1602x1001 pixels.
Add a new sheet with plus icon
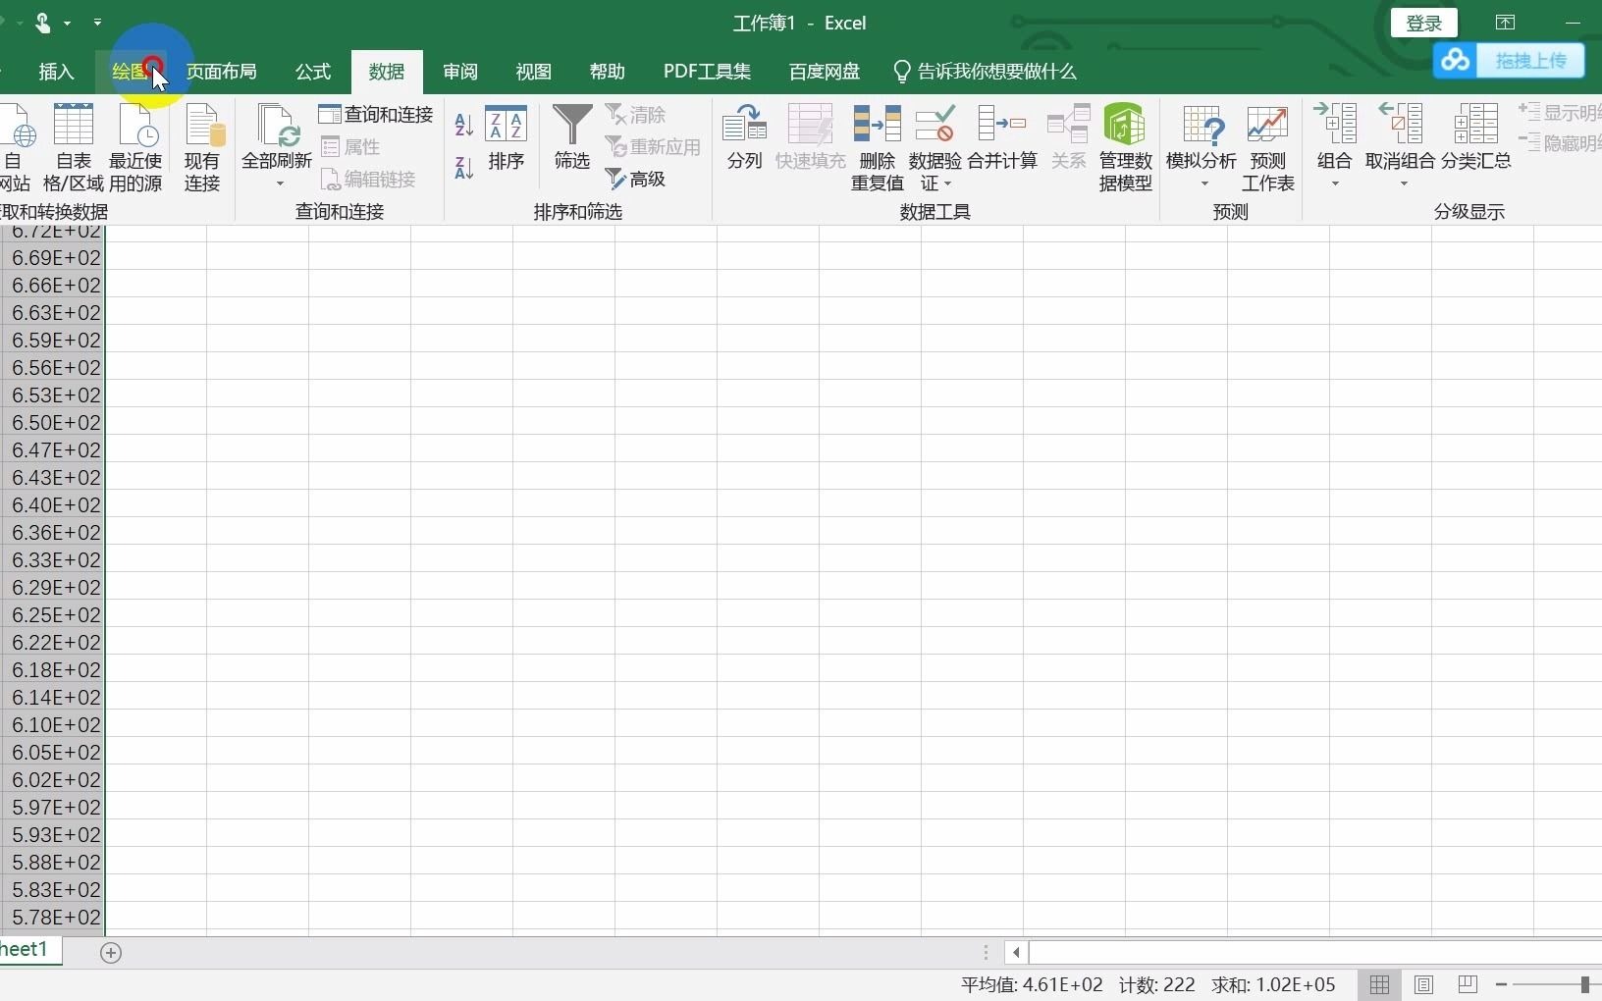111,952
